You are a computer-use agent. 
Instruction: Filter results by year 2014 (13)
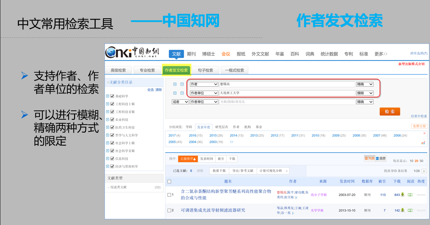(x=233, y=135)
